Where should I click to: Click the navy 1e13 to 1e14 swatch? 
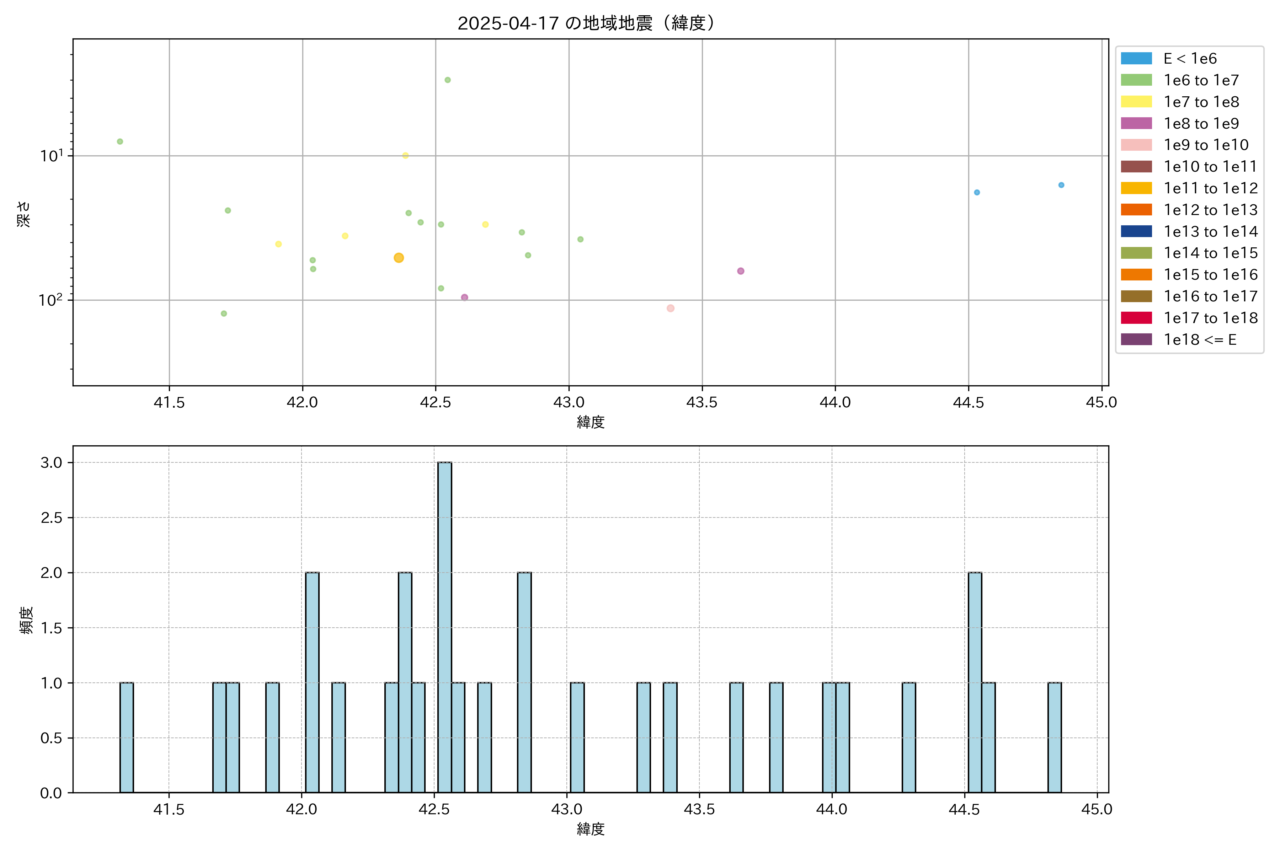pyautogui.click(x=1136, y=231)
